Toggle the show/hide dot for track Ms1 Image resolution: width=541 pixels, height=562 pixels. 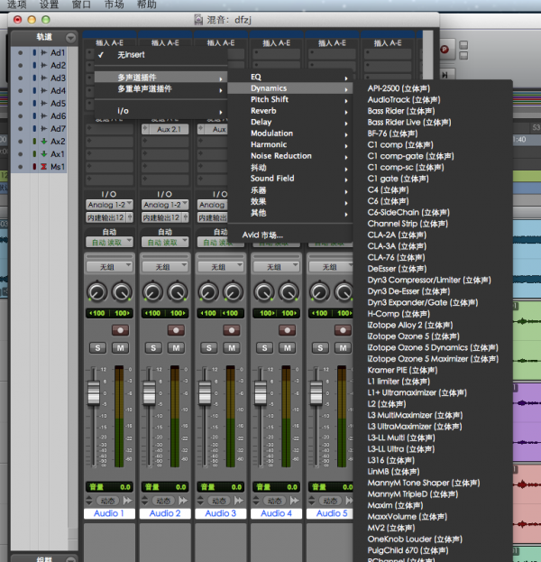pyautogui.click(x=21, y=167)
